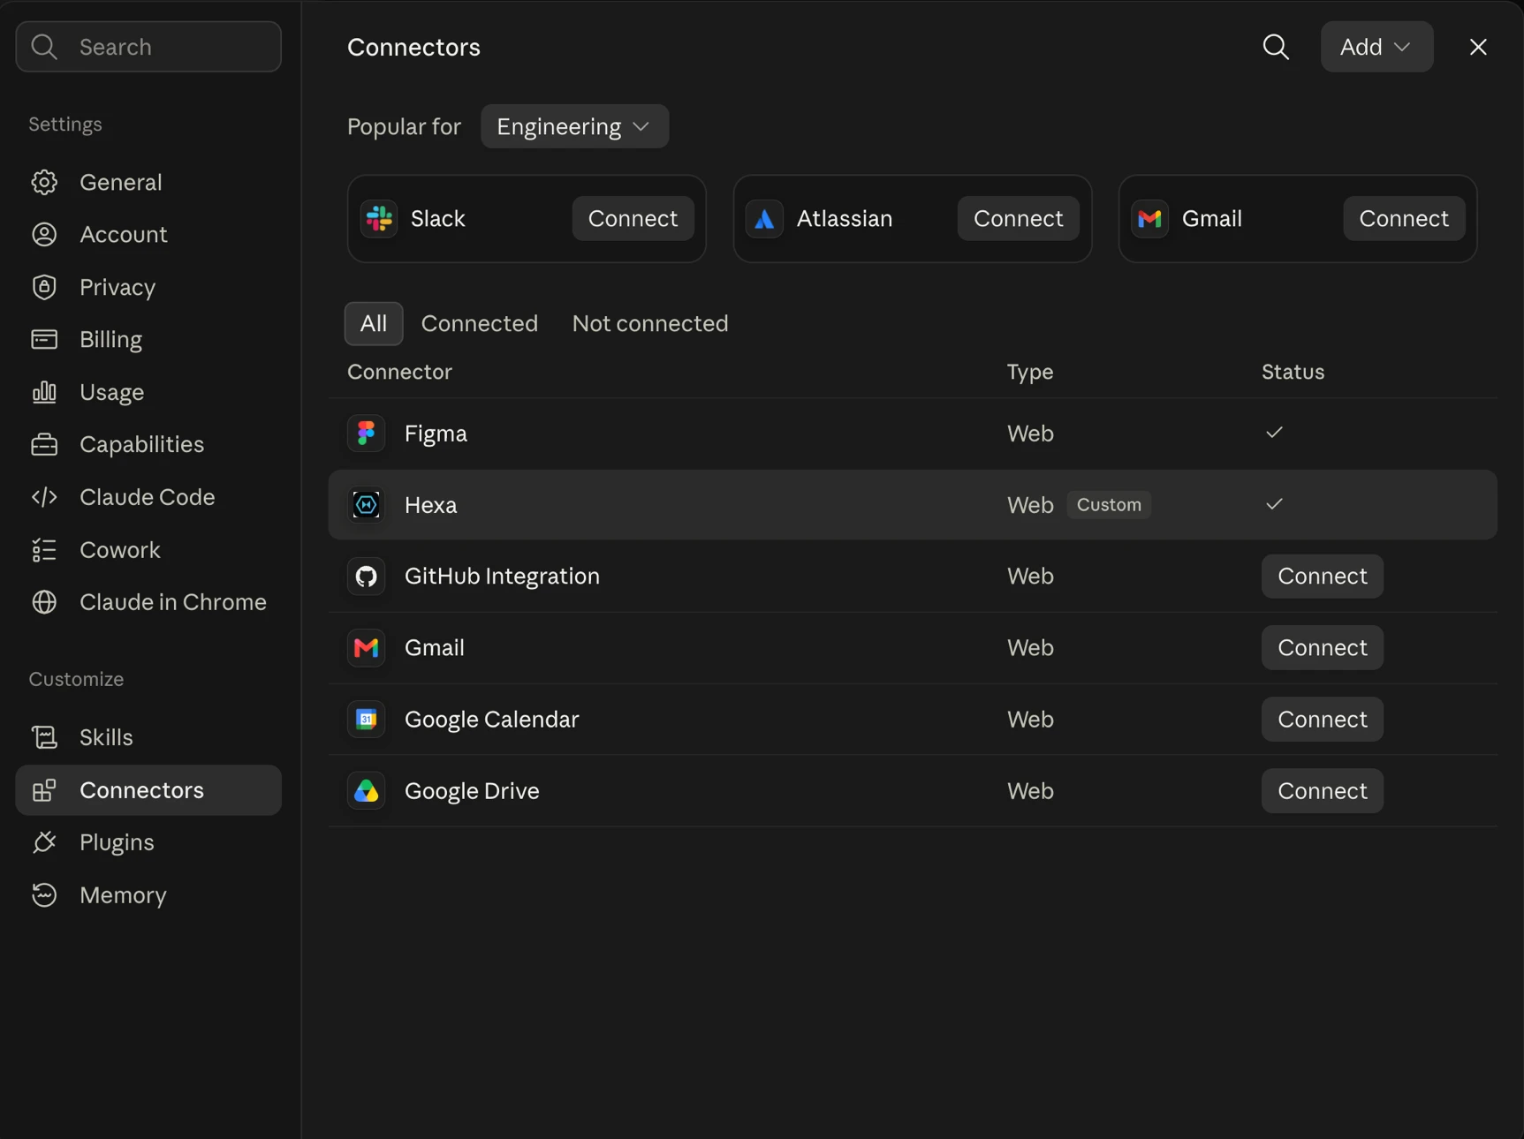
Task: Click the Usage bar chart icon
Action: pyautogui.click(x=44, y=392)
